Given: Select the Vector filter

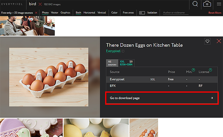Looking at the screenshot, I should [55, 13].
